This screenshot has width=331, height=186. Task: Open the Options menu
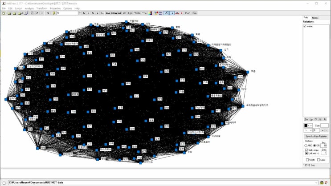[68, 8]
